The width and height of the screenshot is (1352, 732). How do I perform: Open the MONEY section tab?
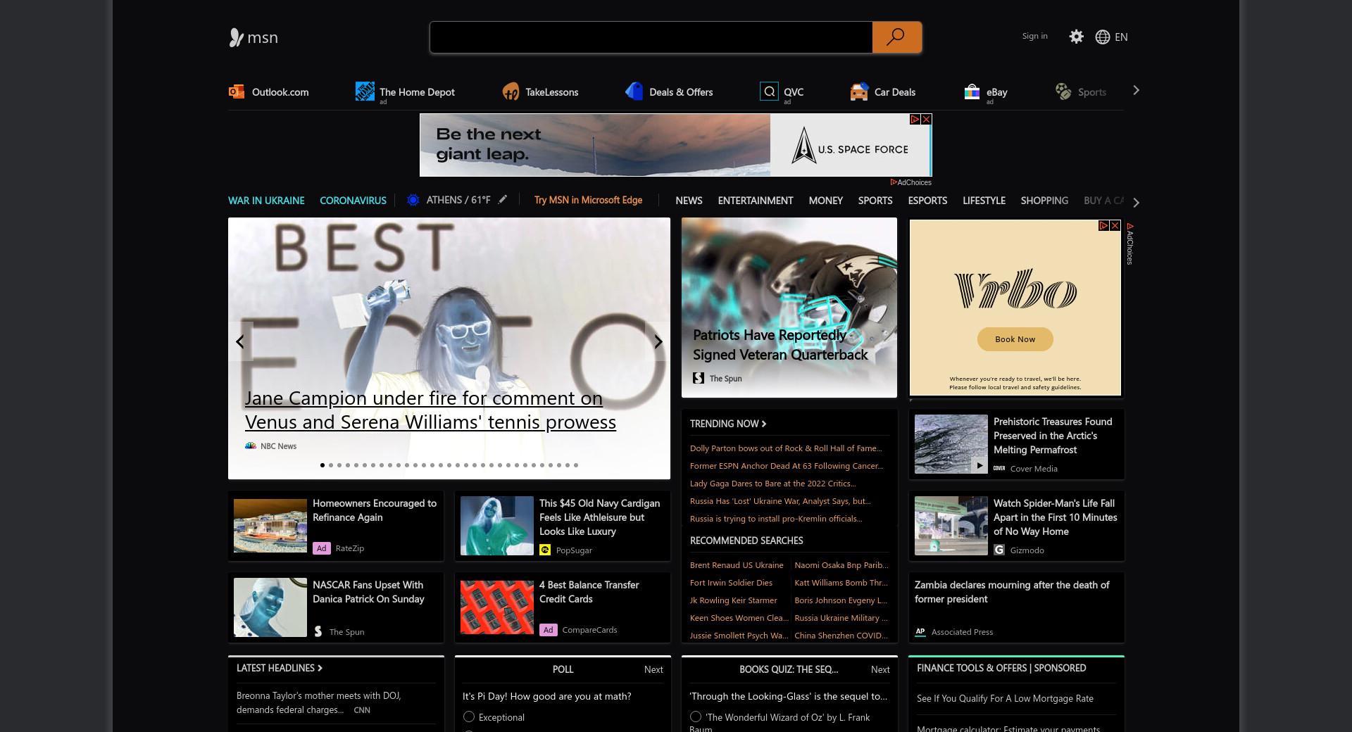[825, 200]
